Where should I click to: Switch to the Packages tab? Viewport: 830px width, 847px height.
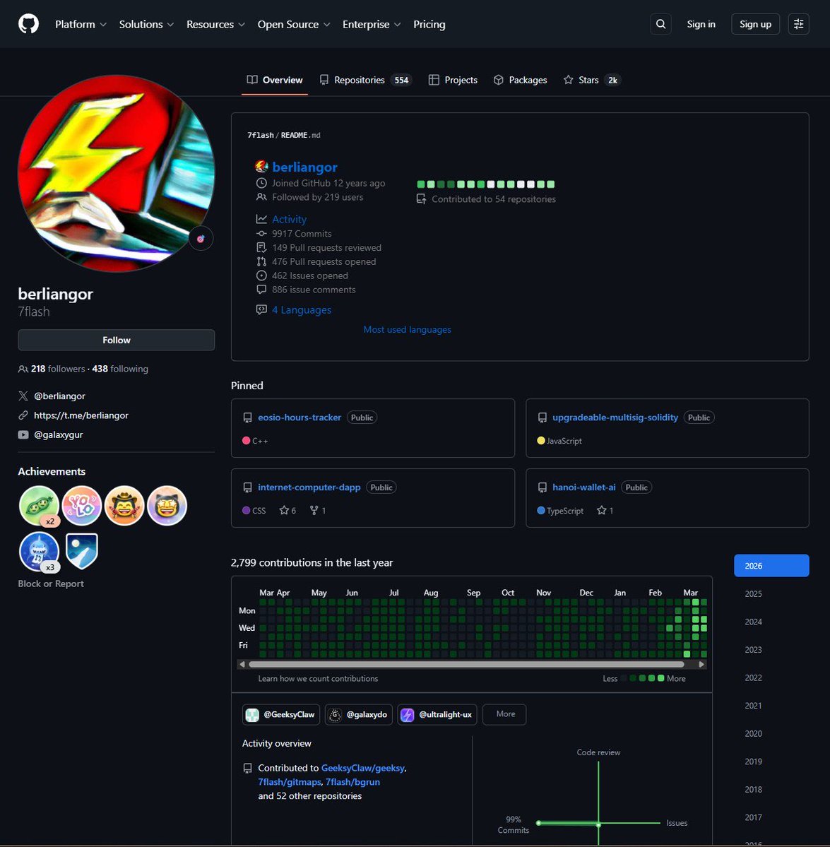click(x=521, y=80)
